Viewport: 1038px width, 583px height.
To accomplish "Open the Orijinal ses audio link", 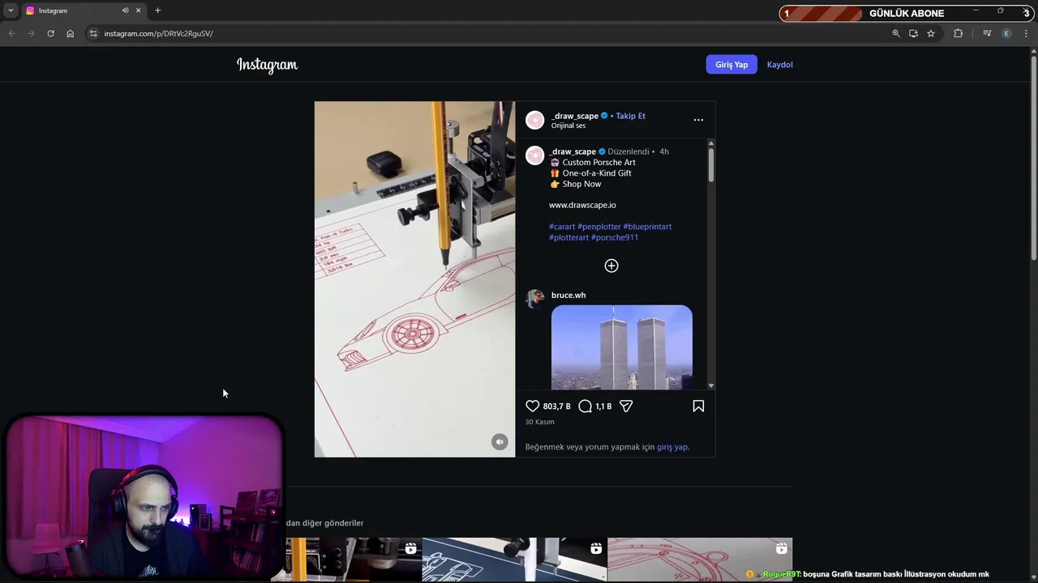I will (568, 126).
